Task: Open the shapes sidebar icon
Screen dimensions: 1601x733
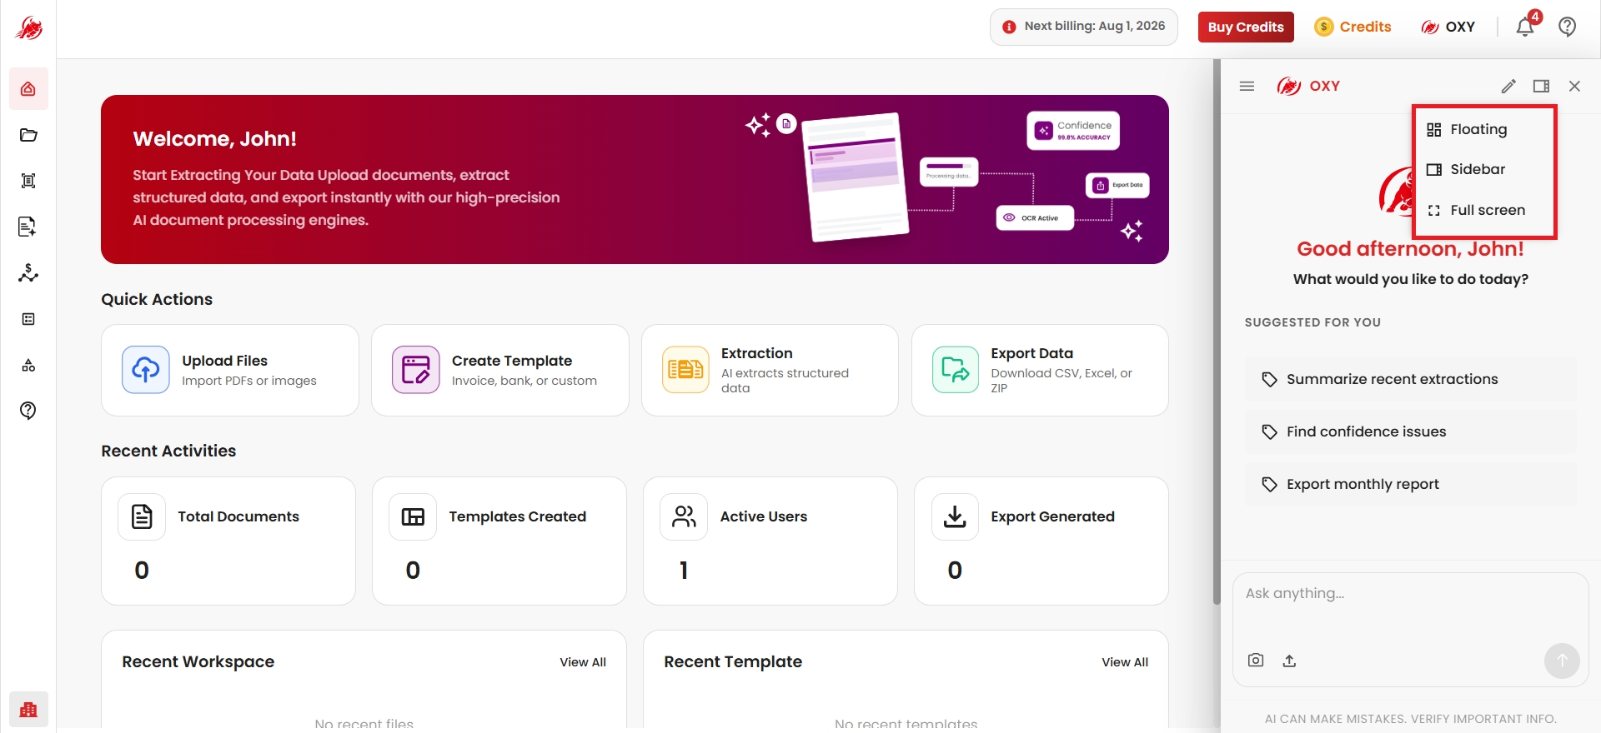Action: click(x=28, y=365)
